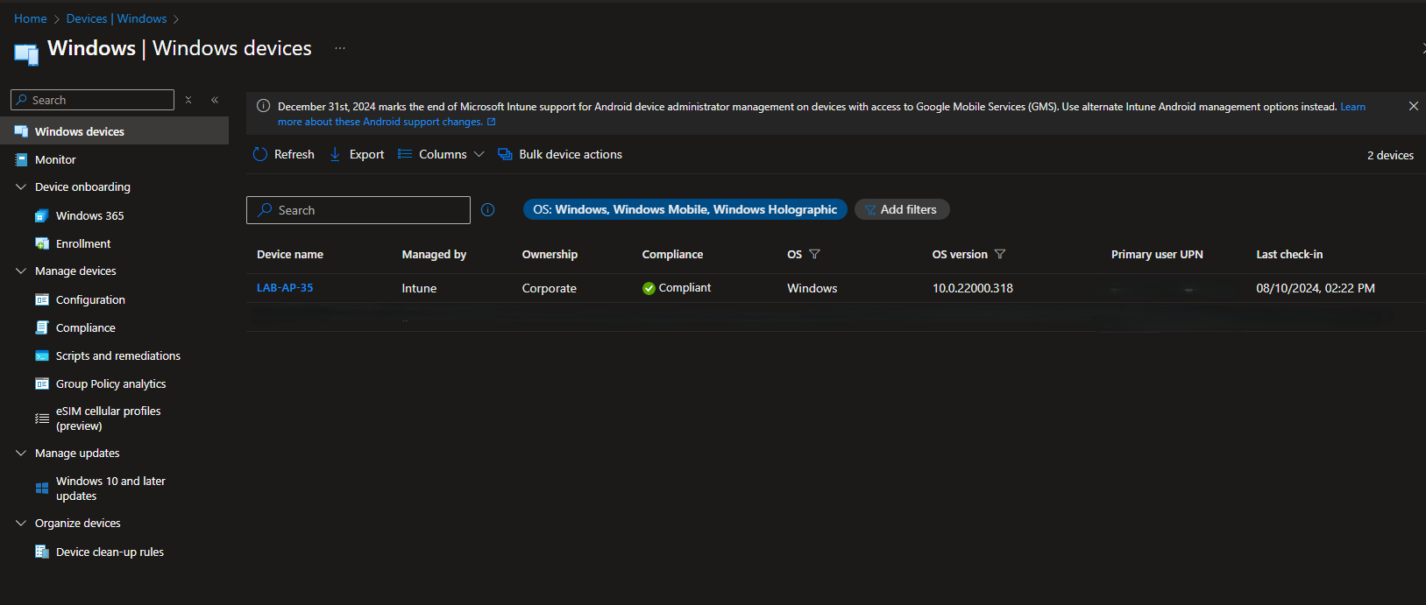This screenshot has width=1426, height=605.
Task: Click OS version 10.0.22000.318 cell
Action: click(973, 288)
